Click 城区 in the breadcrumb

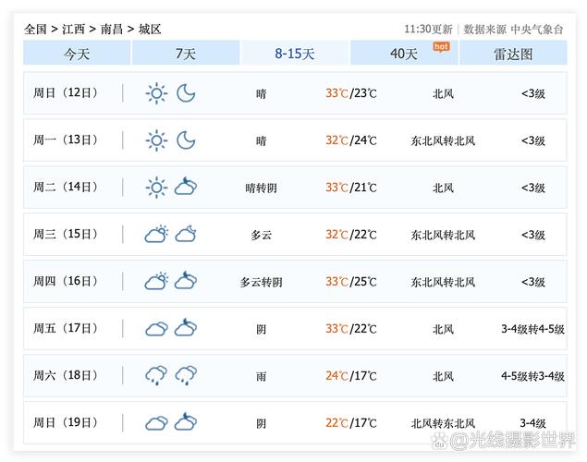(x=150, y=30)
